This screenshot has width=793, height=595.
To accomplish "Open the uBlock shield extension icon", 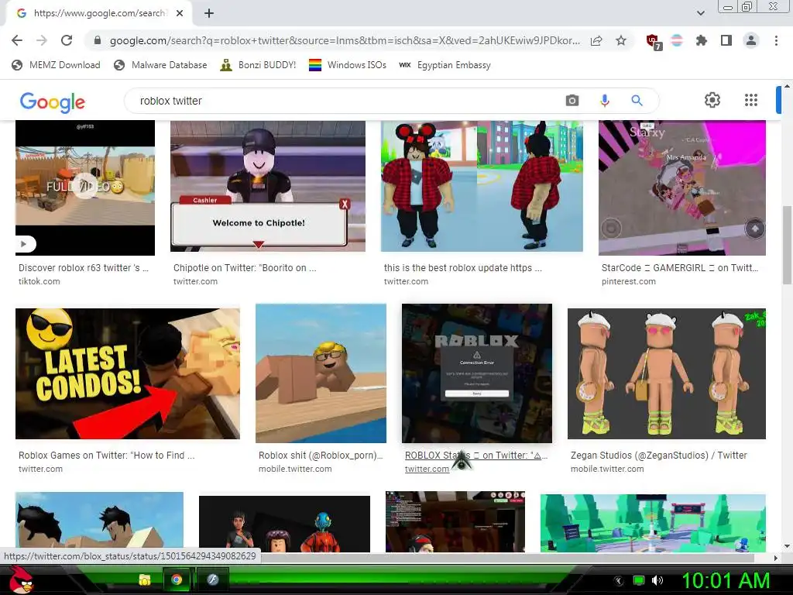I will point(654,42).
